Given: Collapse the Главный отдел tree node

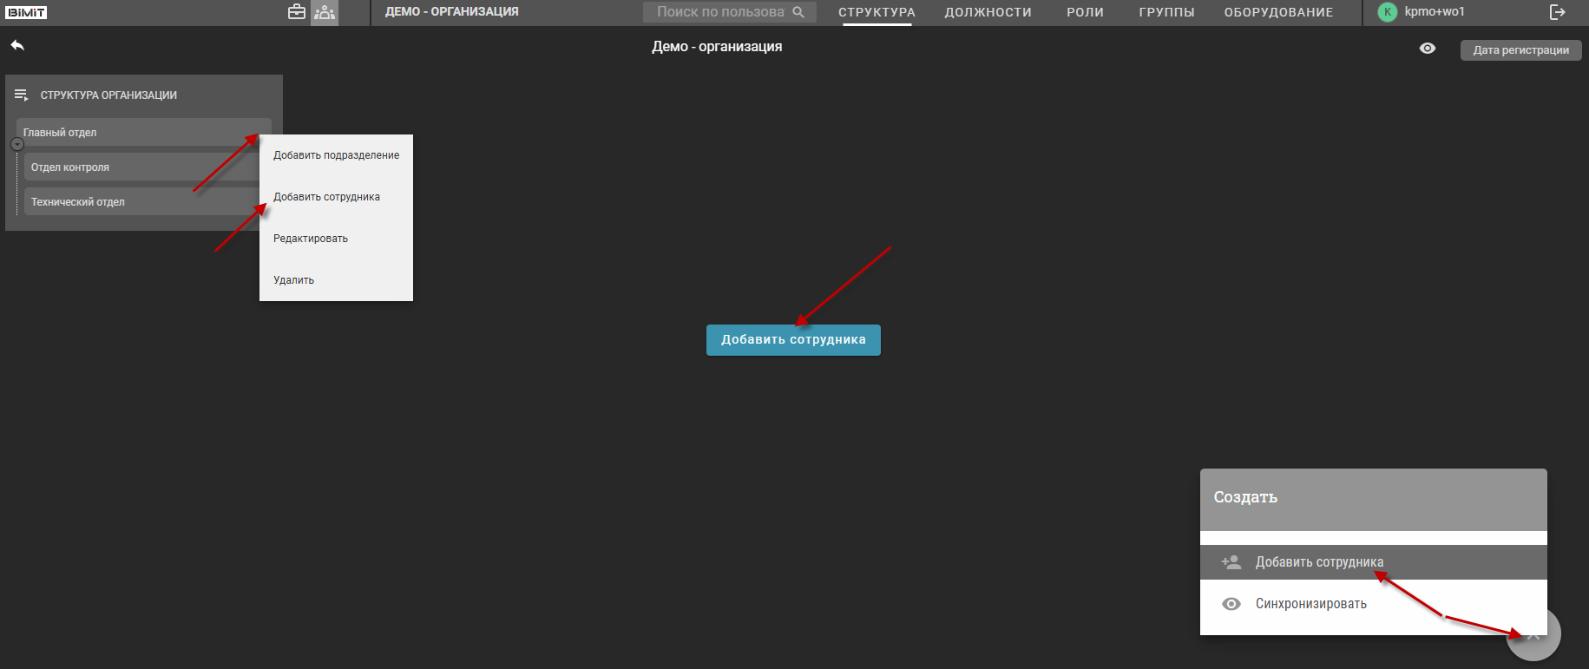Looking at the screenshot, I should 17,144.
